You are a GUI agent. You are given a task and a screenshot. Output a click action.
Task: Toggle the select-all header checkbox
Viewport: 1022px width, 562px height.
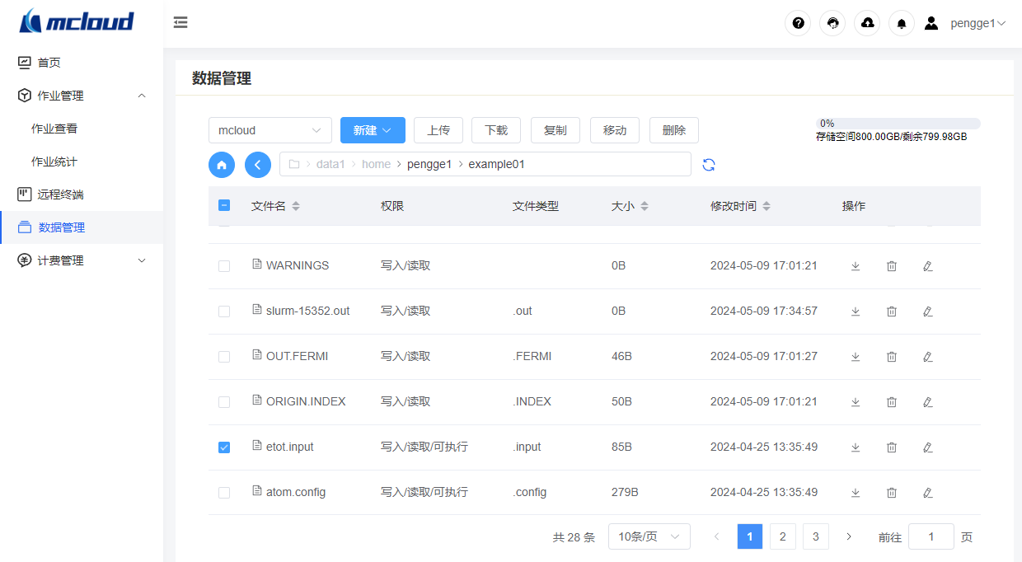tap(224, 206)
